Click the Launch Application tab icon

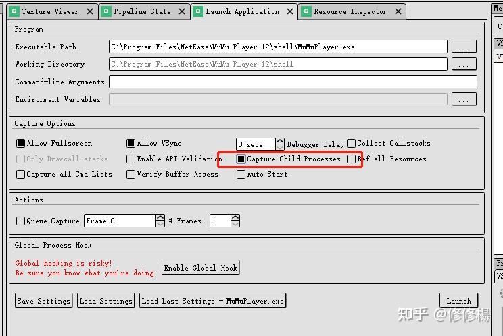pyautogui.click(x=198, y=12)
